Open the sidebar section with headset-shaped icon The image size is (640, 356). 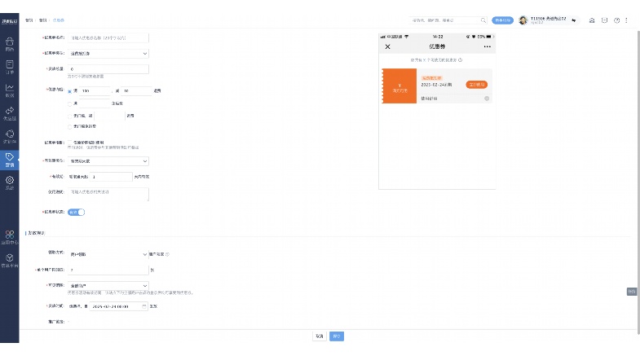(10, 136)
